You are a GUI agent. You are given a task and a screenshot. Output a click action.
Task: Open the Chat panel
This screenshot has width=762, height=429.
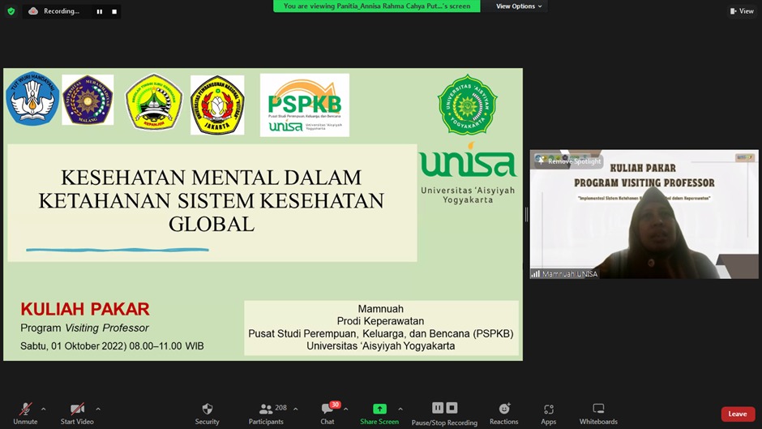pos(327,413)
